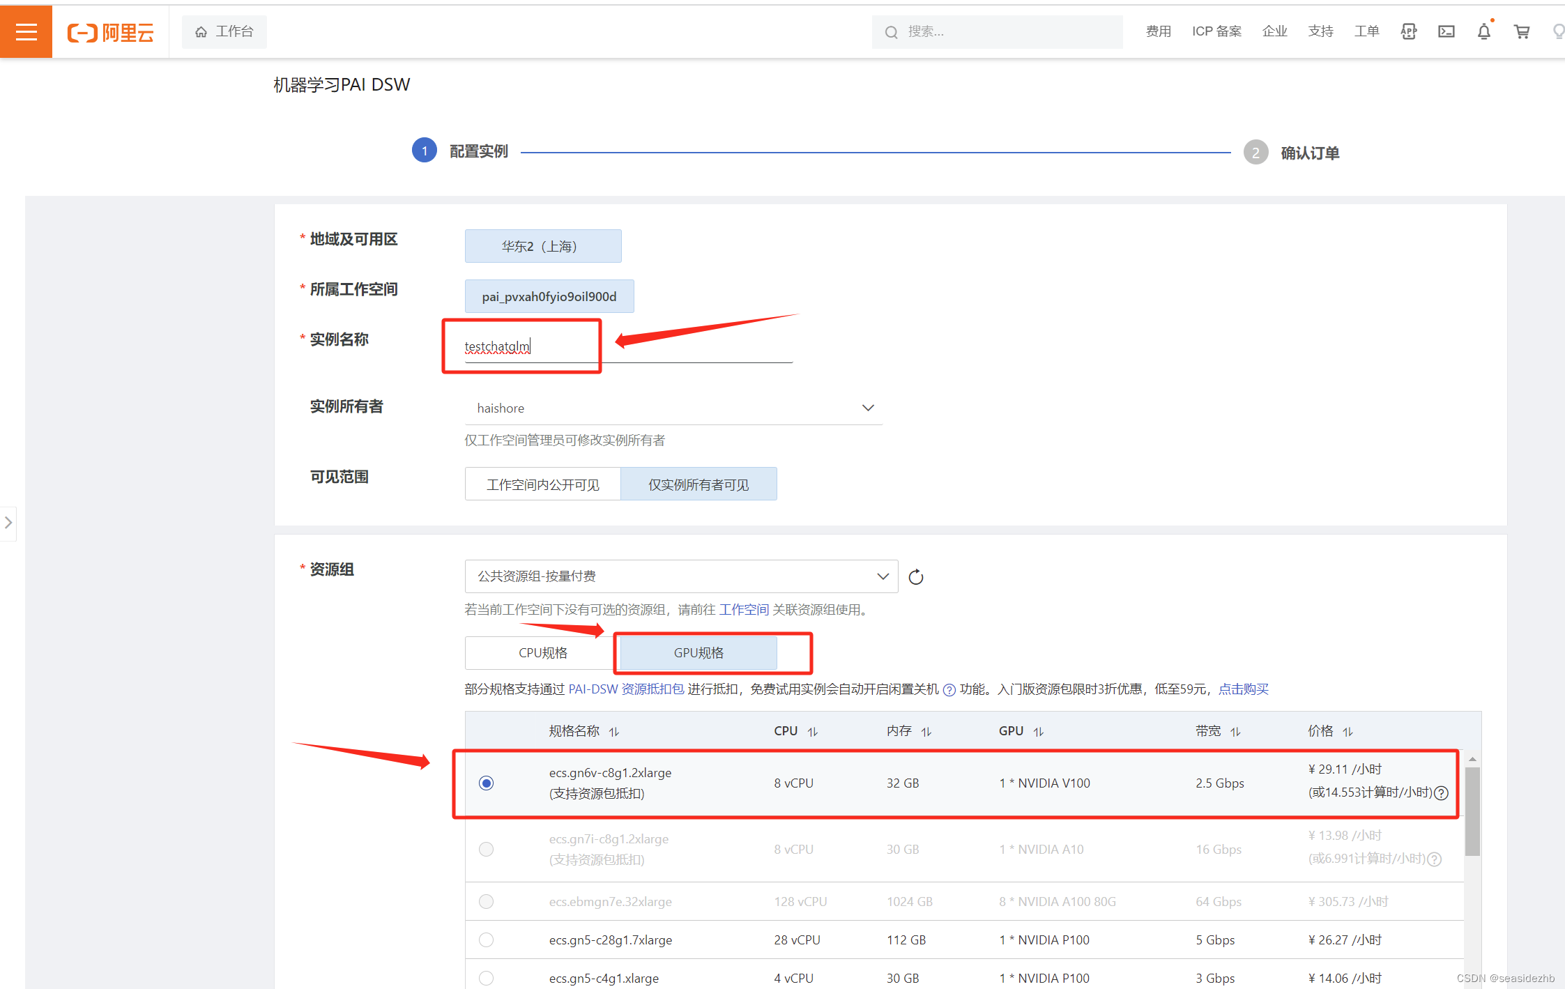
Task: Select the ecs.gn5-c28g1.7xlarge radio button
Action: click(486, 940)
